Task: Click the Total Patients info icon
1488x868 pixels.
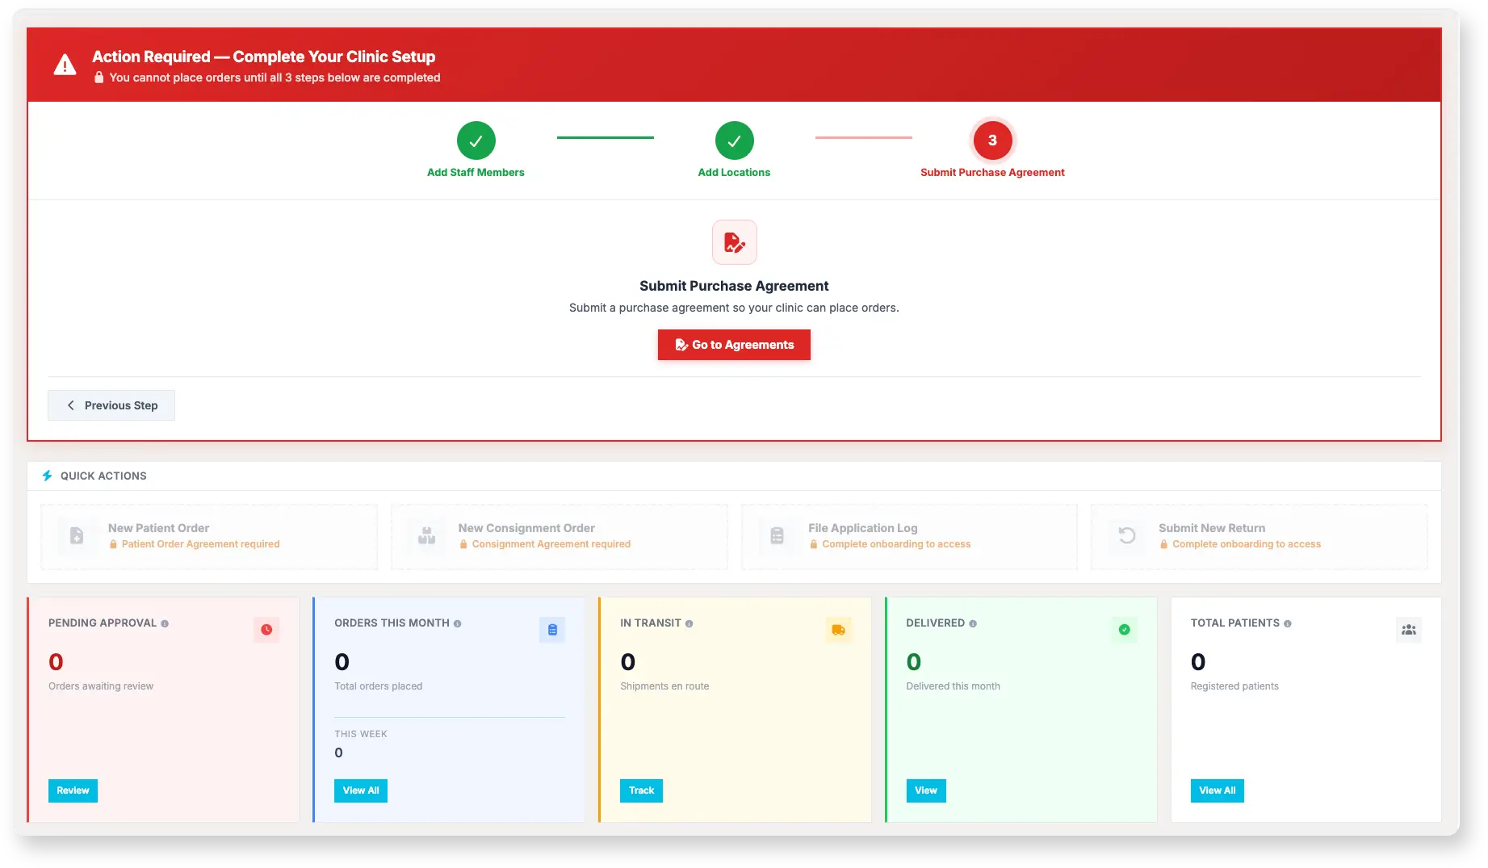Action: pyautogui.click(x=1287, y=623)
